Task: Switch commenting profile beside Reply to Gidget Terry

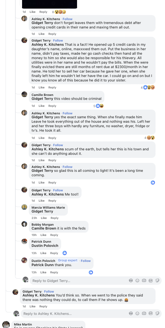Action: pyautogui.click(x=26, y=280)
